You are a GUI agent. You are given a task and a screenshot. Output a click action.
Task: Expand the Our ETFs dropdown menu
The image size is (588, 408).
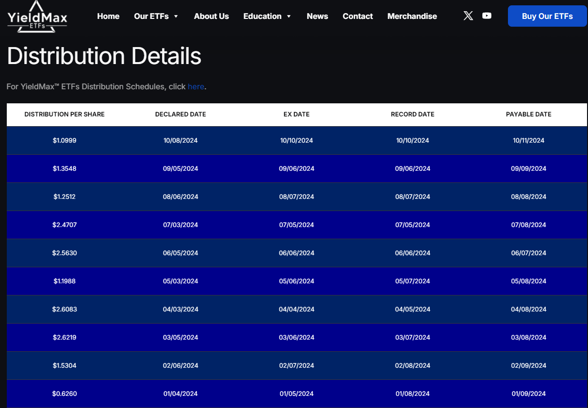156,16
